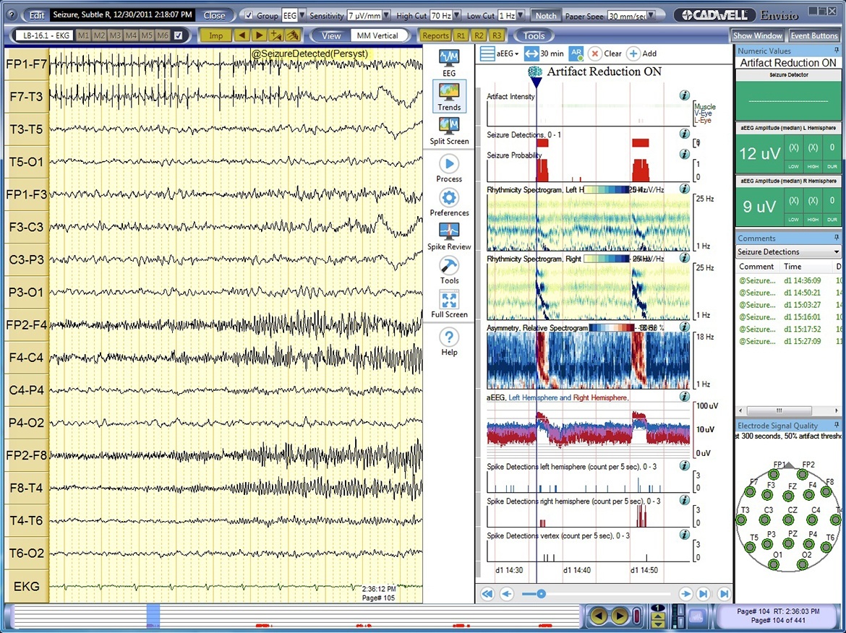Click the Close recording button
Viewport: 846px width, 633px height.
coord(214,15)
